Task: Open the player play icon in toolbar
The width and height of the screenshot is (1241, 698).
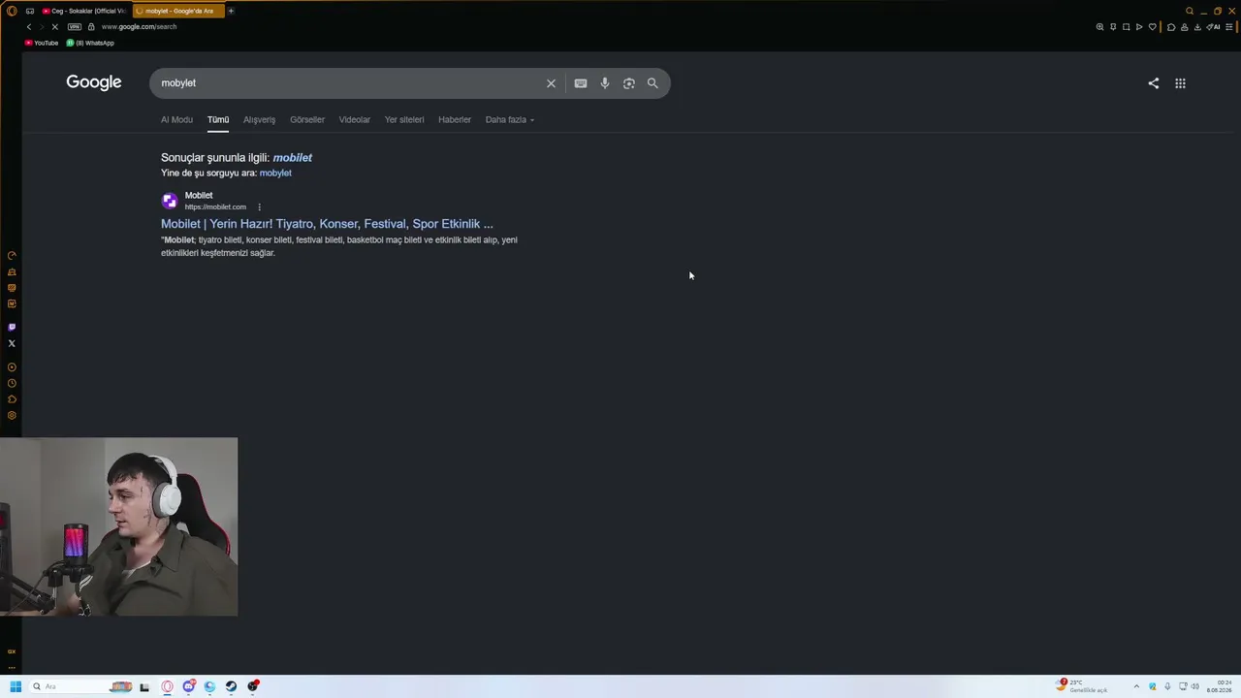Action: (x=1139, y=27)
